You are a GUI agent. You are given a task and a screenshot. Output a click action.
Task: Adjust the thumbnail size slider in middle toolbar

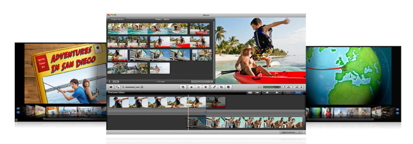[133, 87]
